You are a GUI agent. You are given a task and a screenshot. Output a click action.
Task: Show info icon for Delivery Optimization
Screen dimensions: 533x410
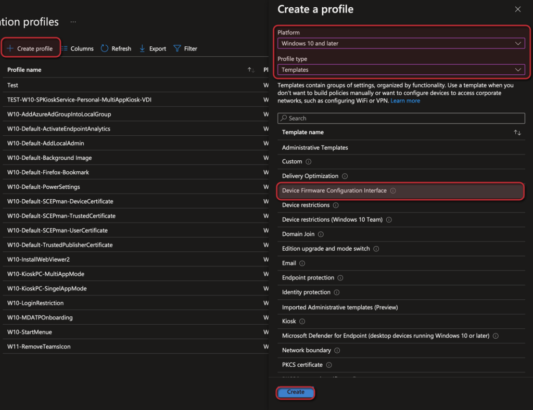(x=345, y=176)
